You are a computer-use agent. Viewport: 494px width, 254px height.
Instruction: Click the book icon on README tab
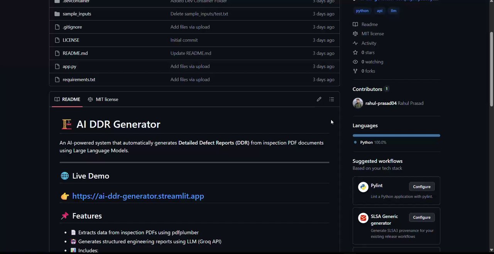point(57,99)
